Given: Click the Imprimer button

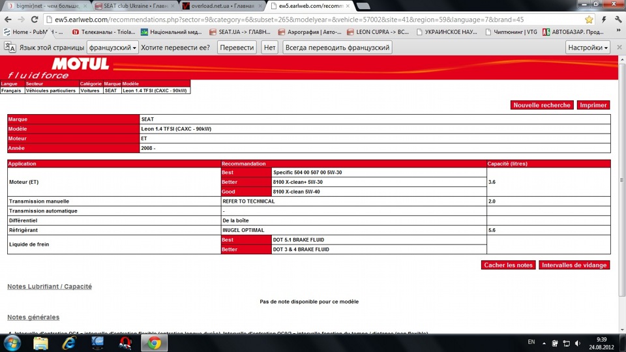Looking at the screenshot, I should pos(593,105).
